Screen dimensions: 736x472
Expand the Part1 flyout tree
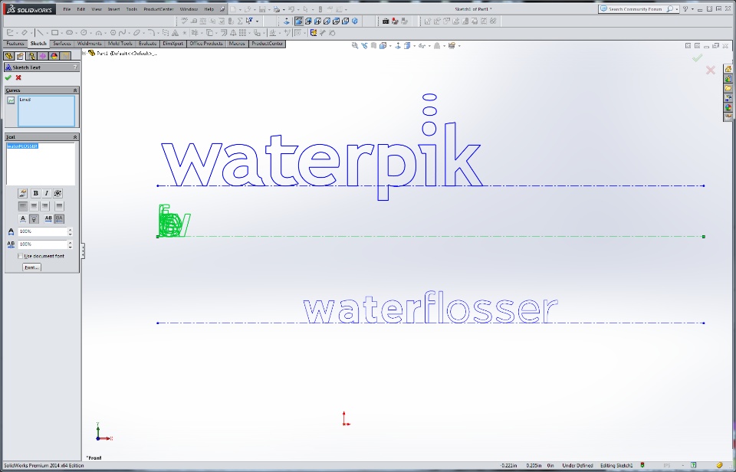pos(84,54)
